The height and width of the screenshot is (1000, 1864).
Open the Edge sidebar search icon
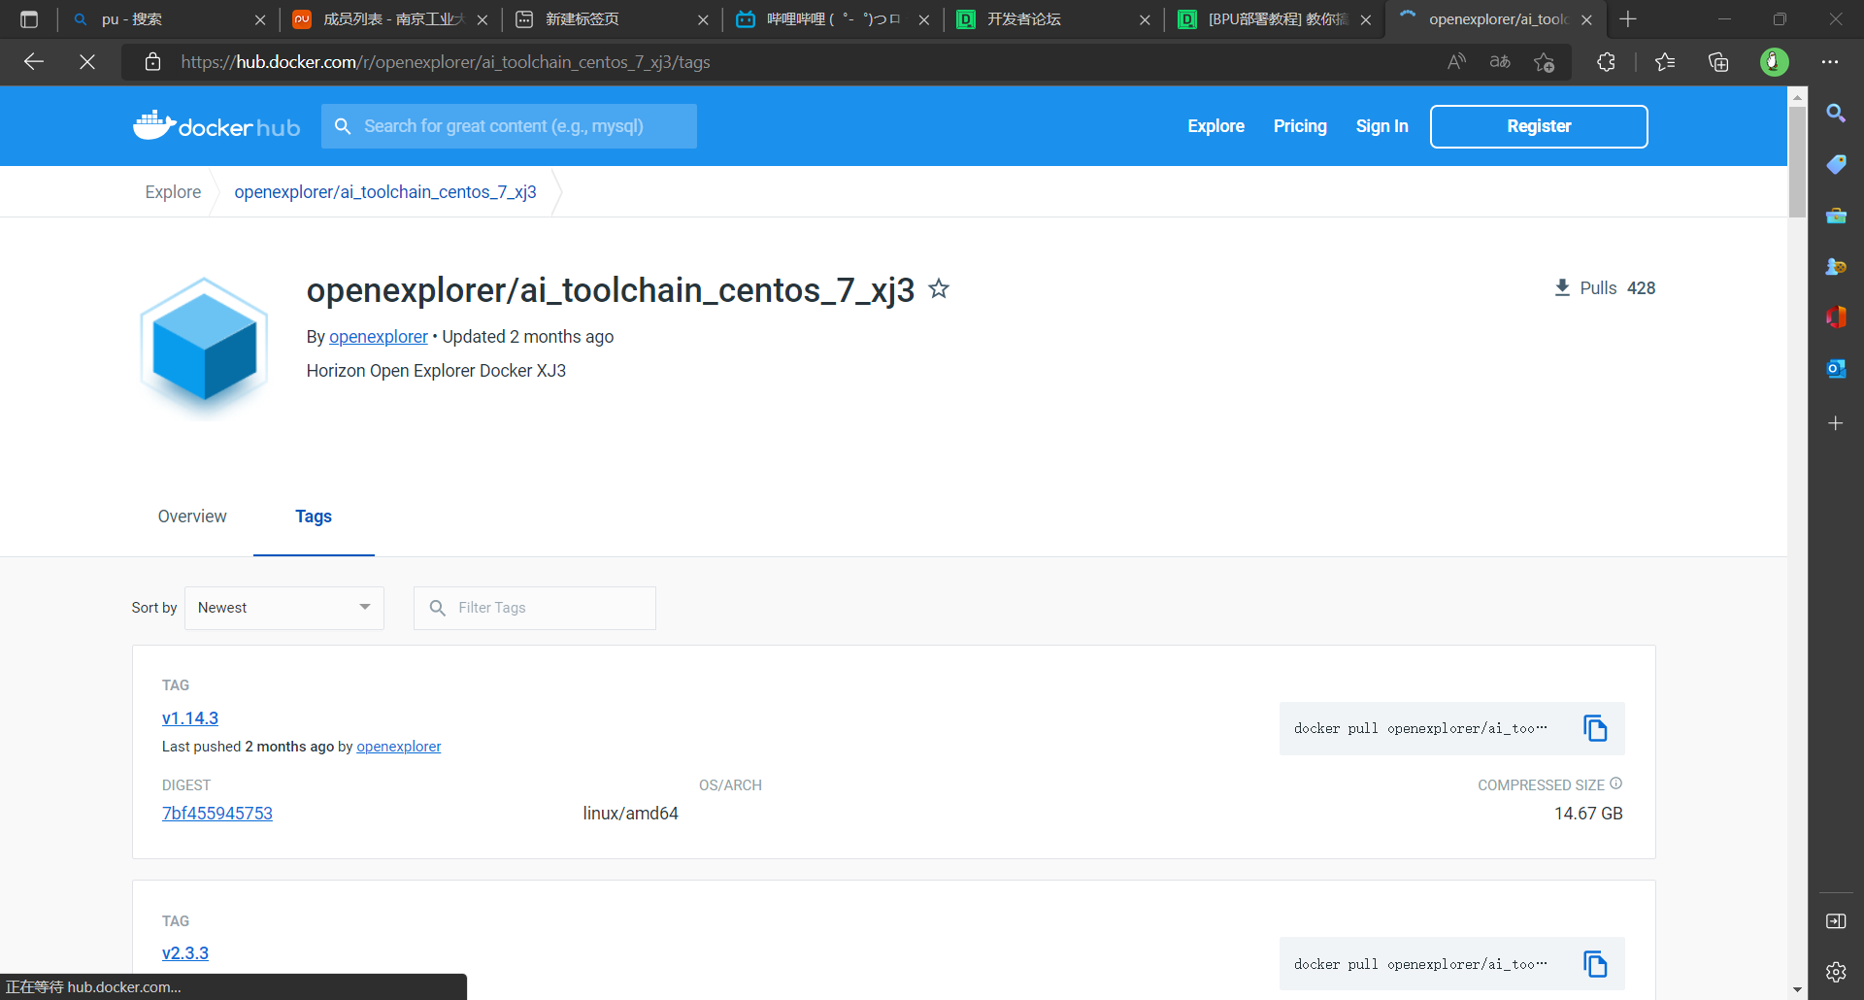[1835, 114]
